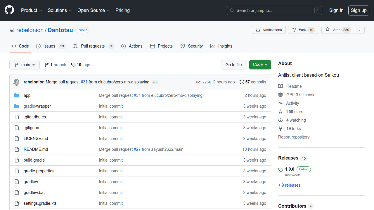The image size is (374, 210).
Task: Open pull request #31 in commit header
Action: click(x=84, y=82)
